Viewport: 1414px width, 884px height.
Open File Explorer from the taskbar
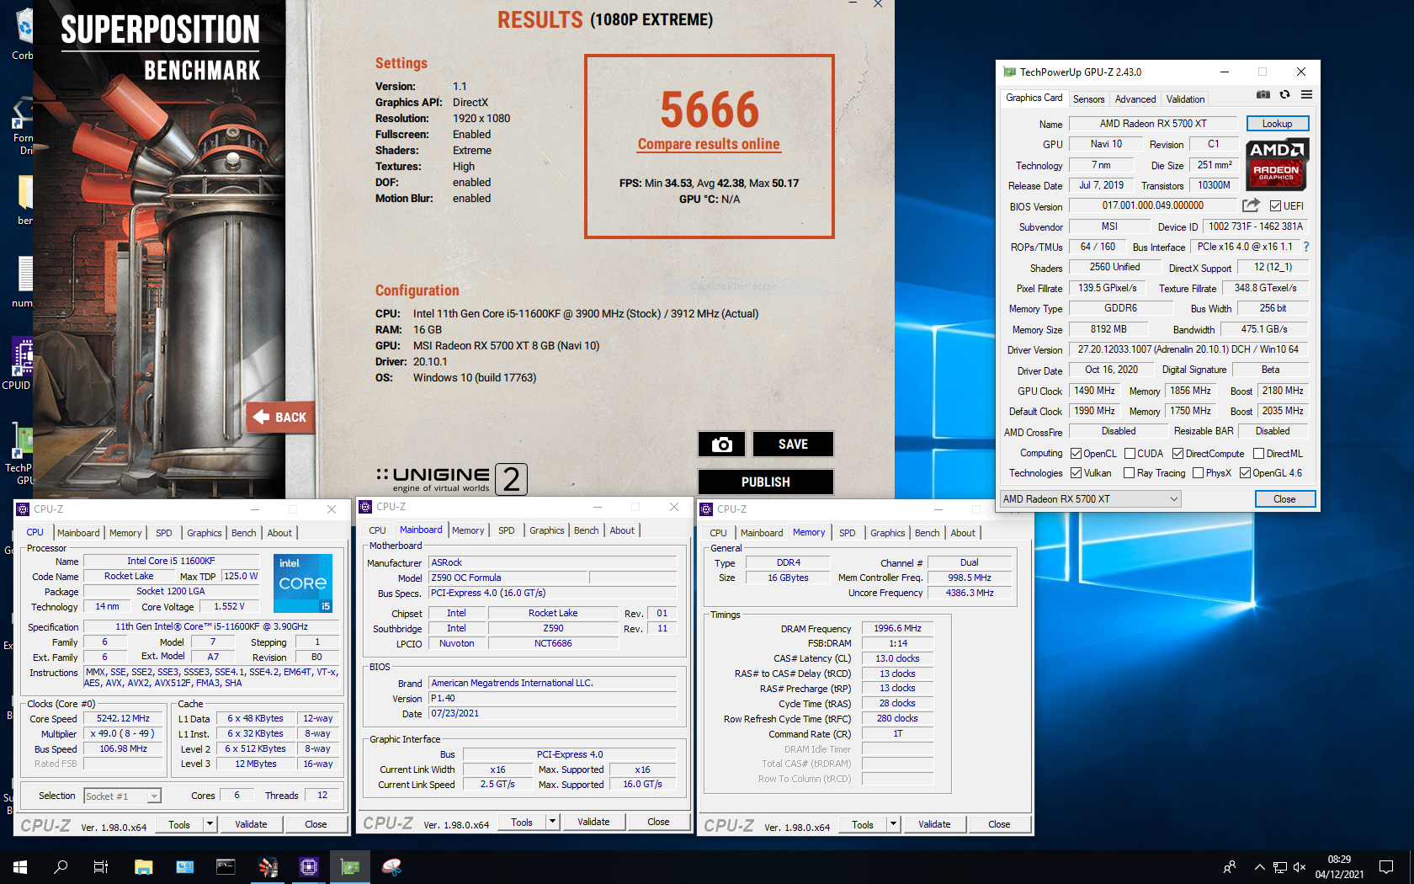(143, 866)
